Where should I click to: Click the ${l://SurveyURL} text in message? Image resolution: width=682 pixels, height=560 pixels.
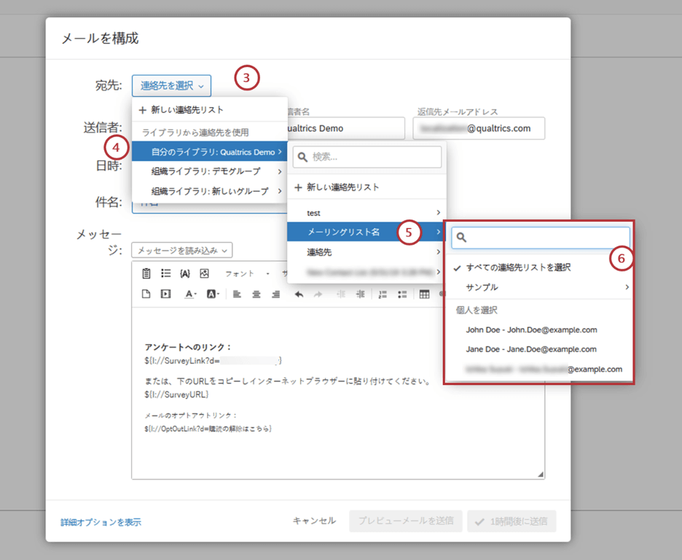tap(176, 394)
